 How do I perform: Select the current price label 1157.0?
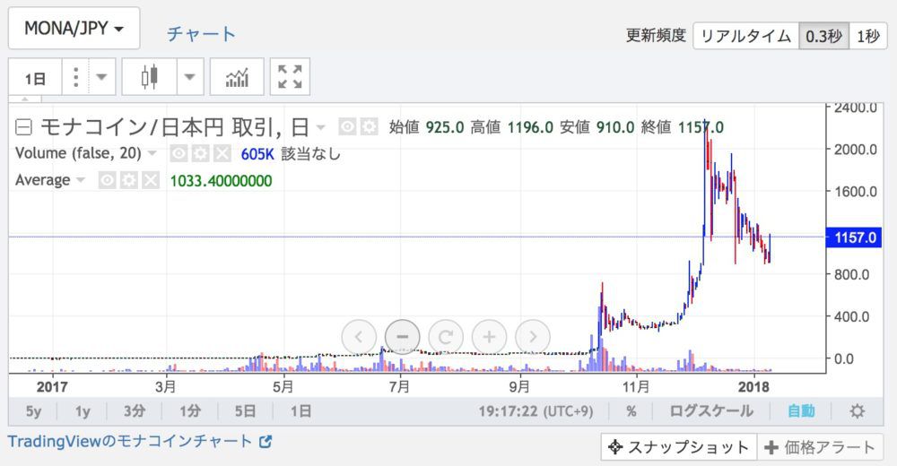click(x=854, y=237)
